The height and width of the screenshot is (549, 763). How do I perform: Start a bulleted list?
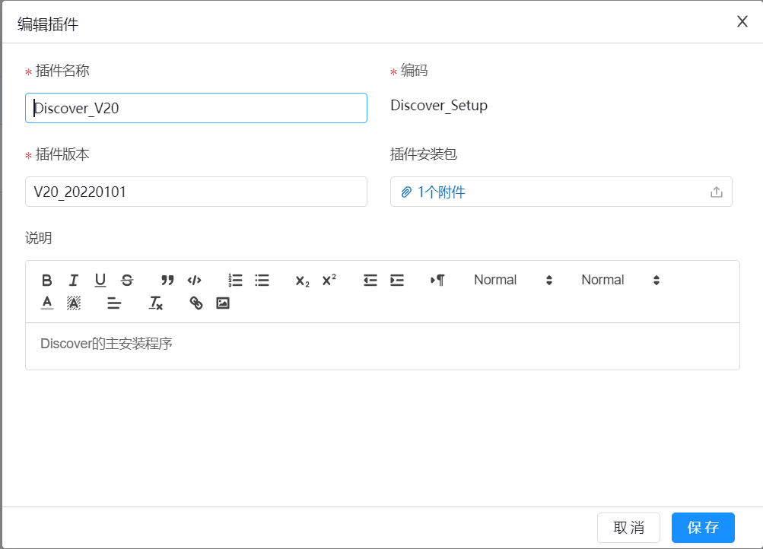(x=262, y=280)
